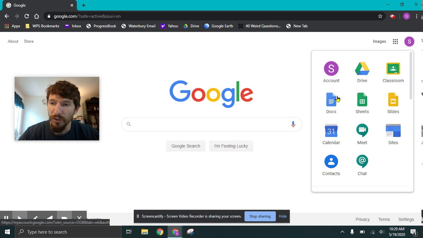Screen dimensions: 423x238
Task: Open Google Slides from the apps panel
Action: [x=393, y=103]
